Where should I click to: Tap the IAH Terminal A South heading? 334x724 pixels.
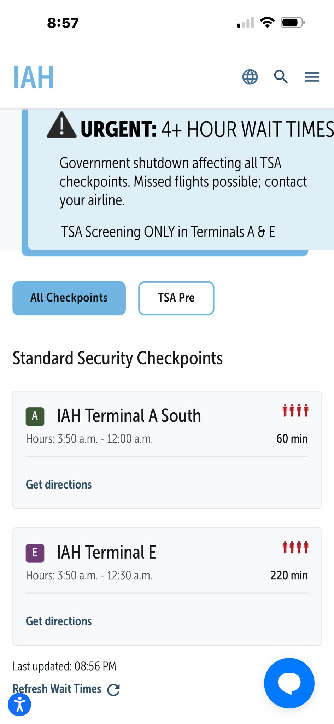point(129,416)
